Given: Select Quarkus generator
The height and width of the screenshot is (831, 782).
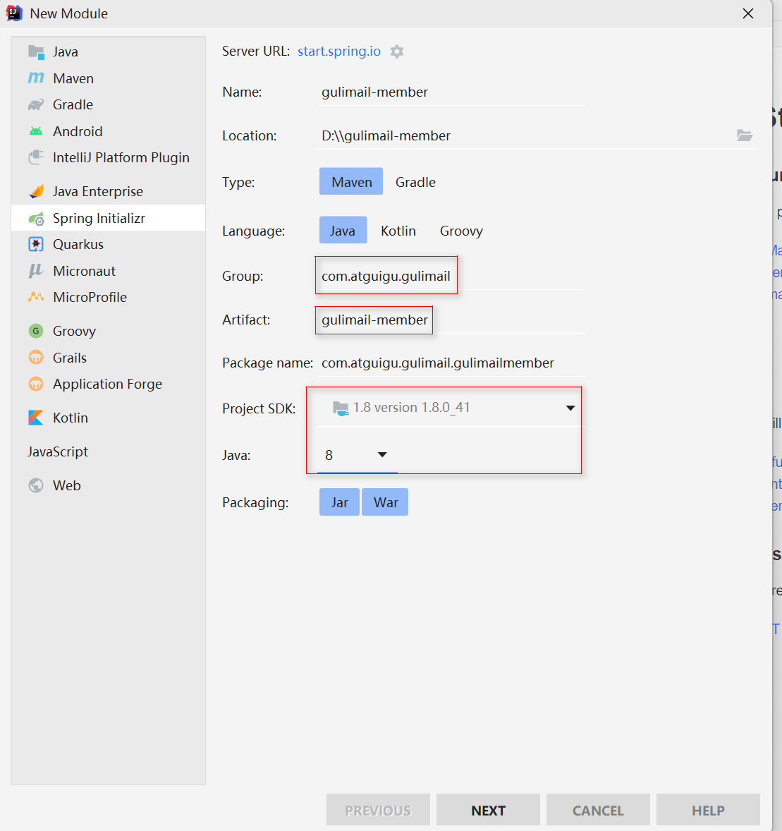Looking at the screenshot, I should [108, 244].
